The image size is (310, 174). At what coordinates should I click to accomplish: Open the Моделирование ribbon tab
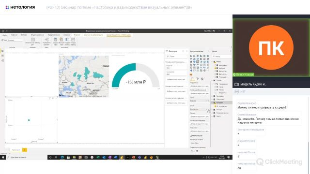pyautogui.click(x=37, y=35)
